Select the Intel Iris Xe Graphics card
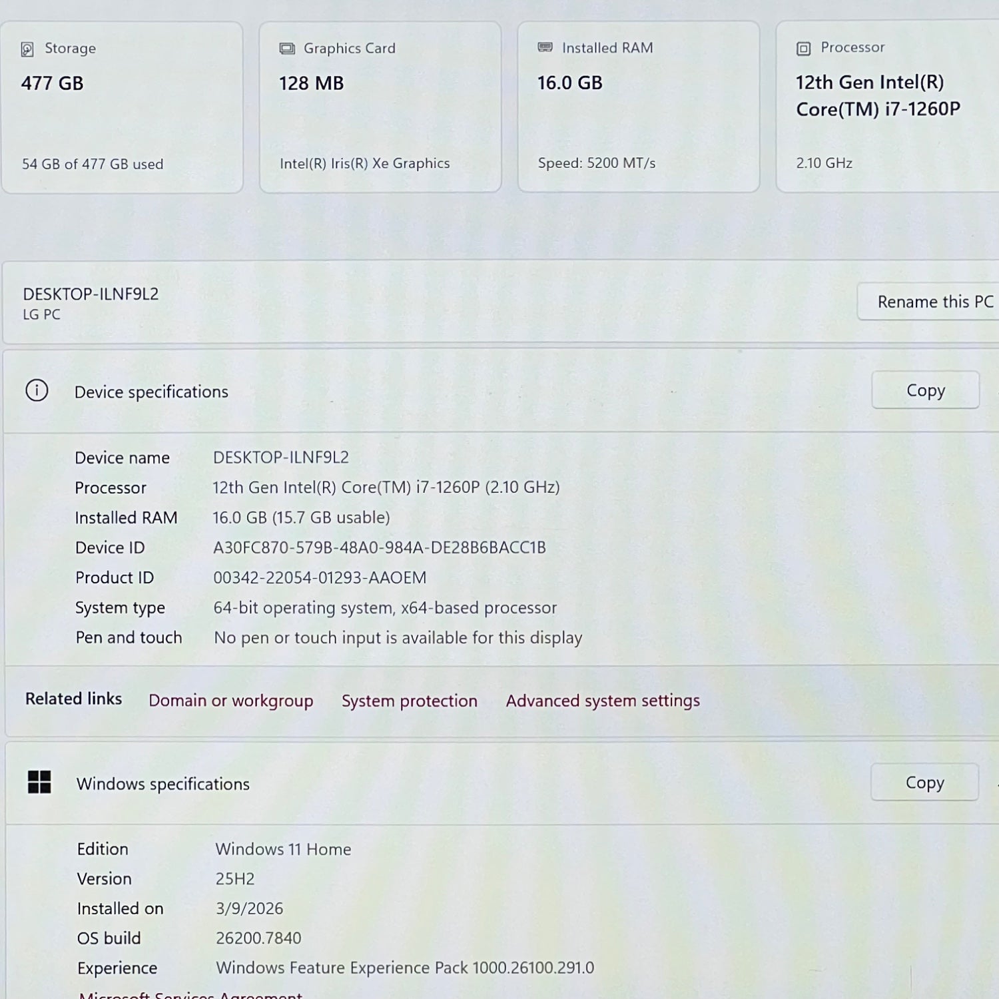 380,107
